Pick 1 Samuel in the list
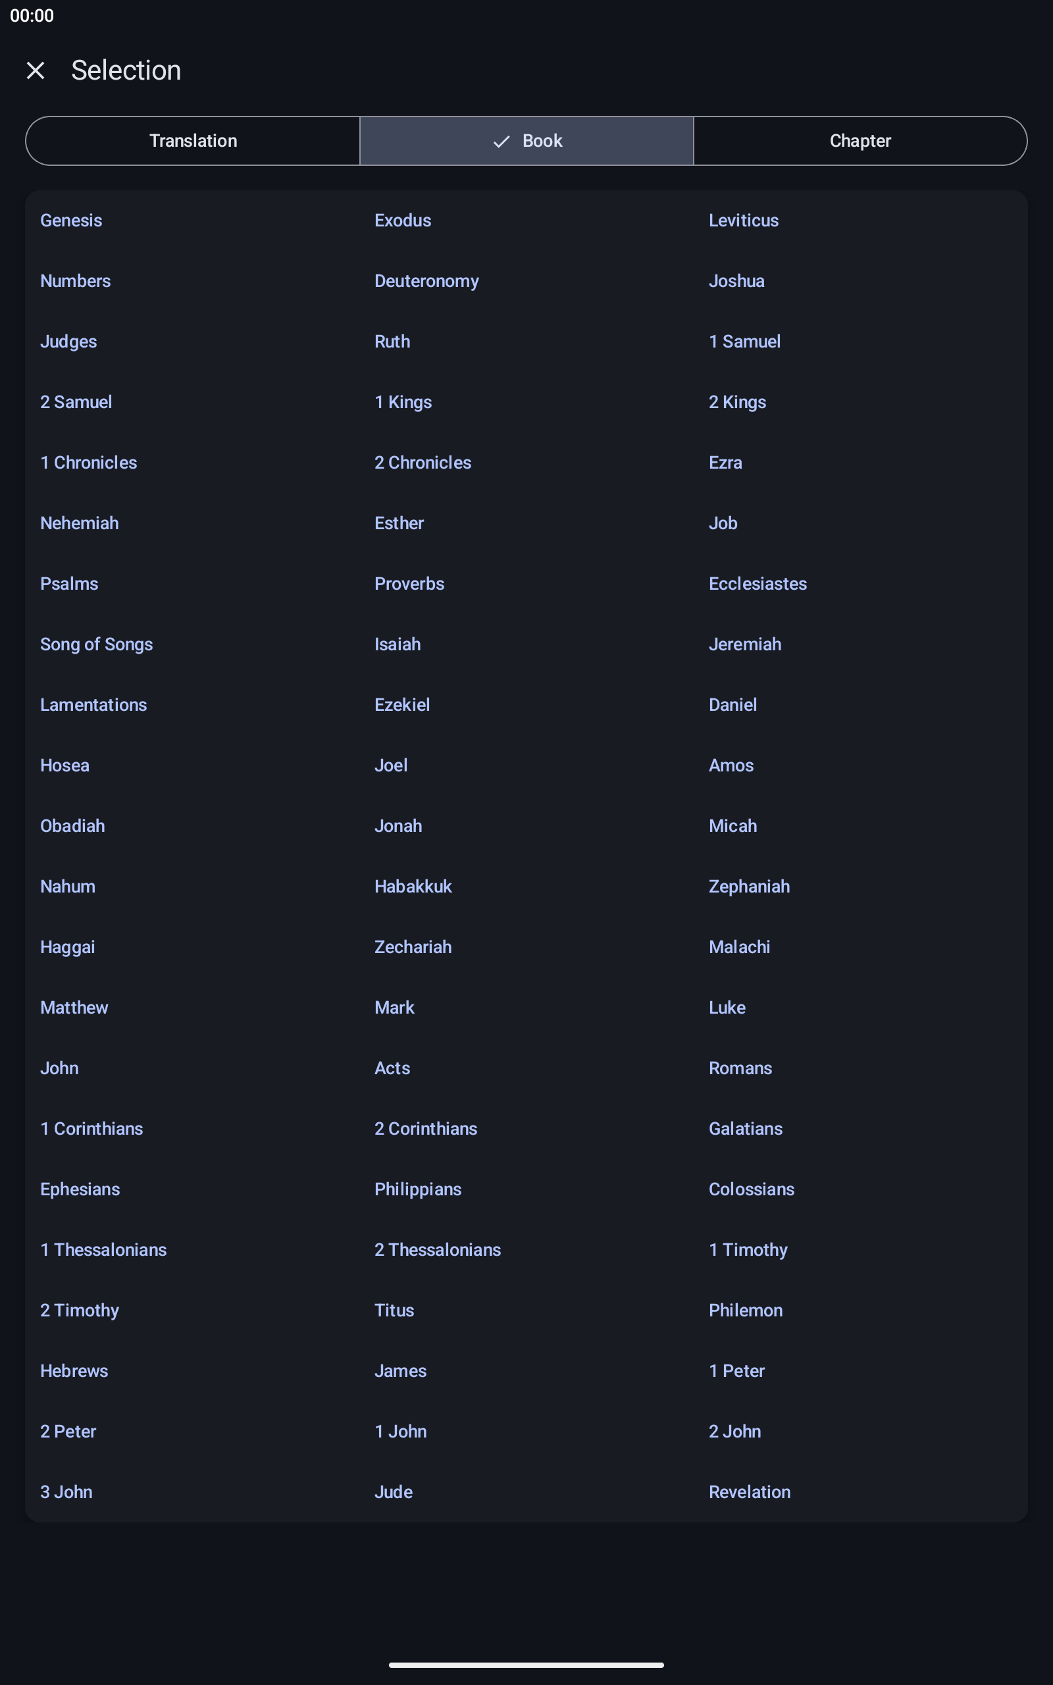Image resolution: width=1053 pixels, height=1685 pixels. [744, 341]
